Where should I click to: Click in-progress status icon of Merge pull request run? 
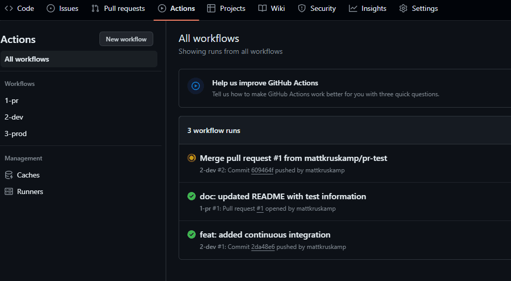tap(192, 158)
